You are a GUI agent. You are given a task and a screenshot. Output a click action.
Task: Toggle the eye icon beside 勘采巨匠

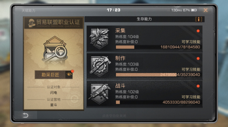pyautogui.click(x=69, y=75)
